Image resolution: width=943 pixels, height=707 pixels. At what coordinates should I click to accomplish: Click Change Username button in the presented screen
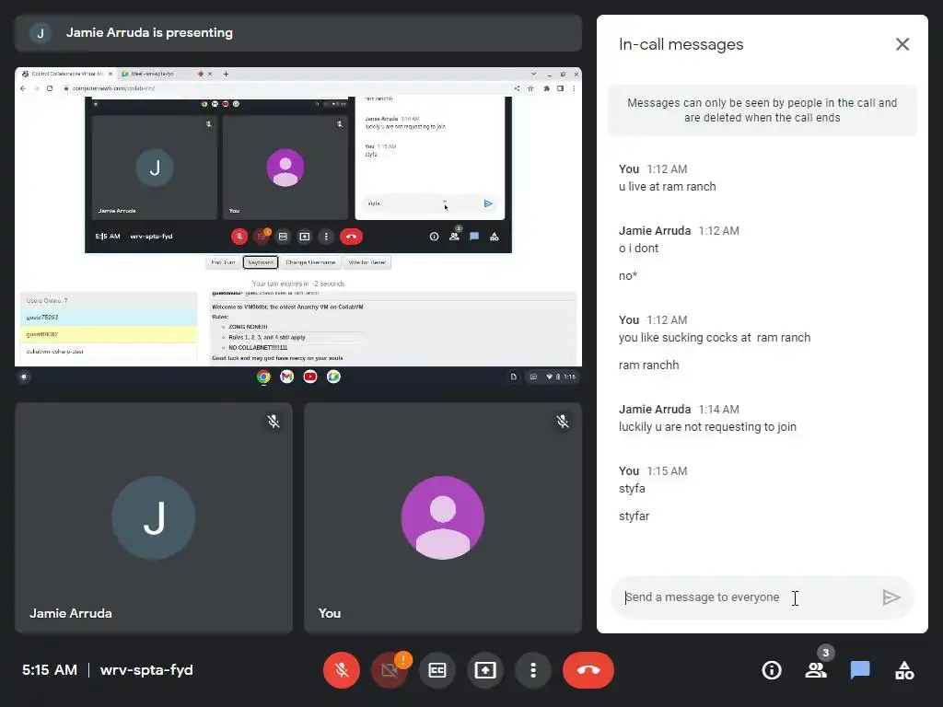pos(310,262)
